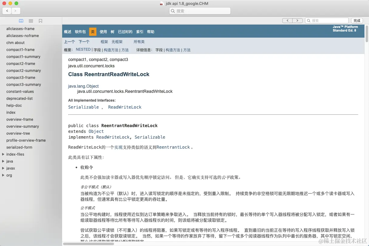Click the next match arrow in find bar
369x246 pixels.
[297, 21]
